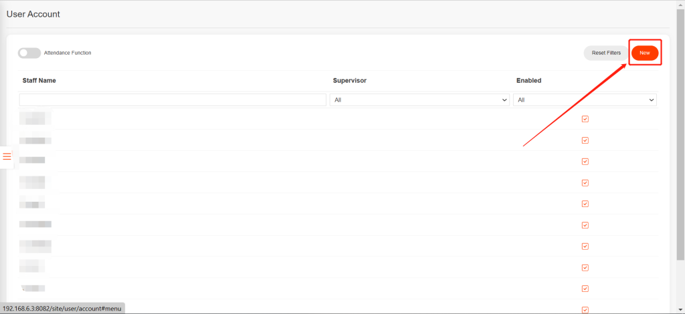Toggle the Enabled checkbox in the sixth row
This screenshot has width=685, height=314.
pos(585,224)
